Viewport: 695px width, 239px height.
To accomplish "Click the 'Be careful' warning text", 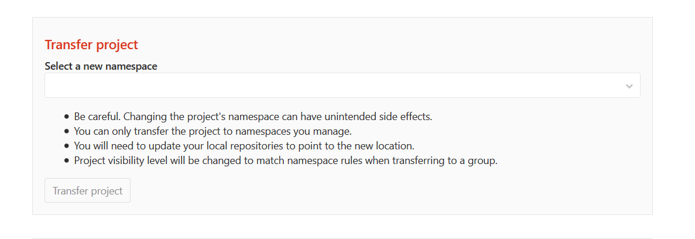I will click(252, 116).
